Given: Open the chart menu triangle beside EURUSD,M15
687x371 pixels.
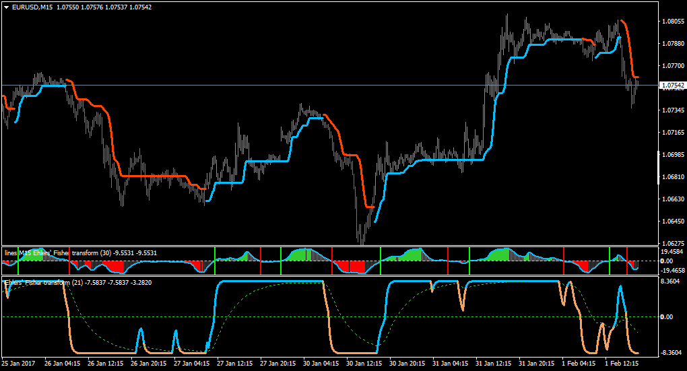Looking at the screenshot, I should 7,7.
